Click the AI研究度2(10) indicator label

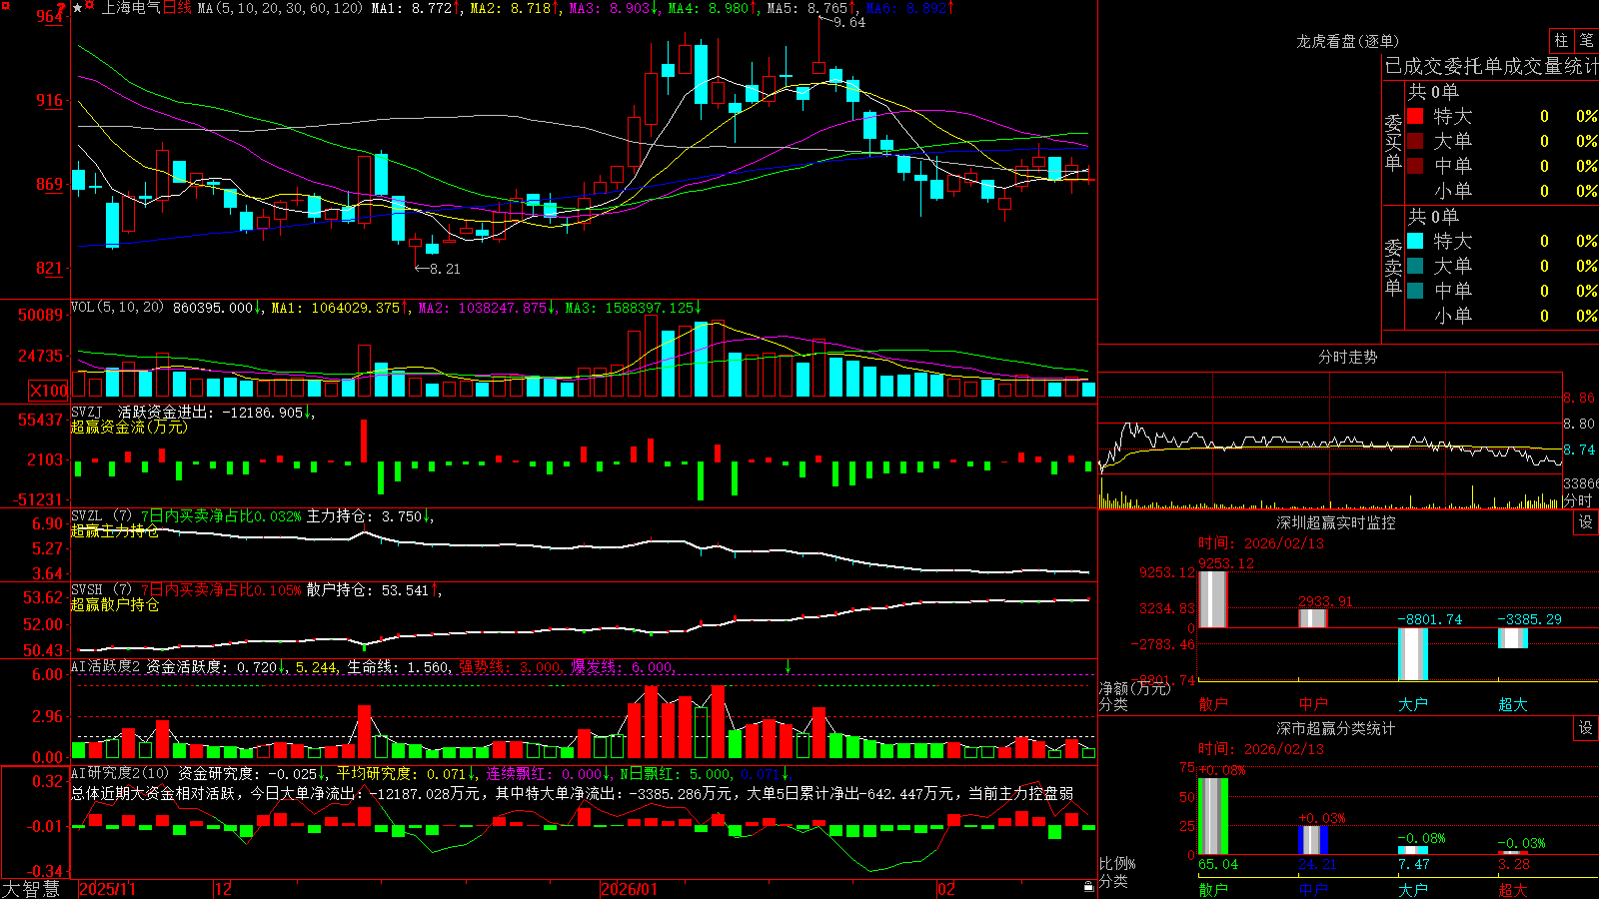121,773
